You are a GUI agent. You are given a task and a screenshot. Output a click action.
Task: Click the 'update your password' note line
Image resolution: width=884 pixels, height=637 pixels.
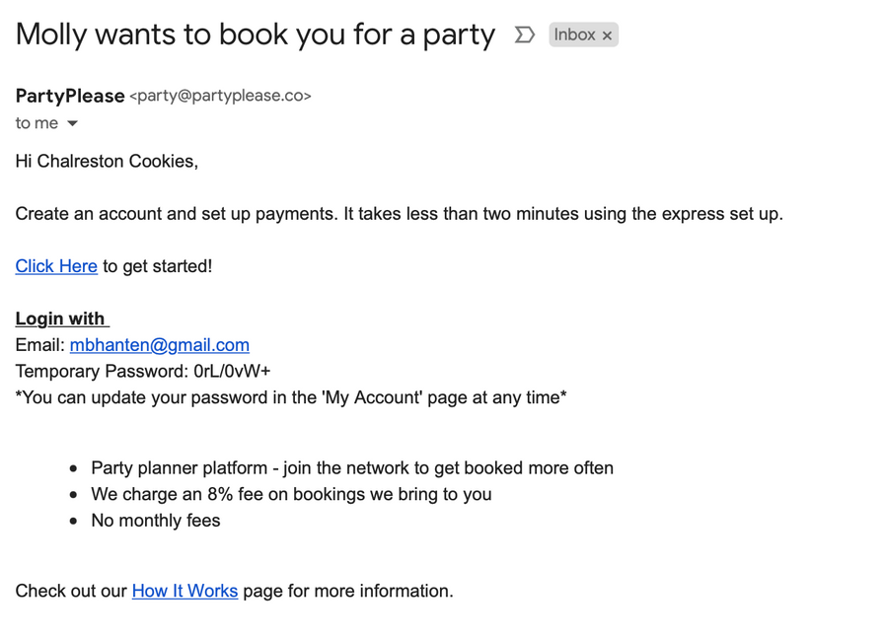291,397
